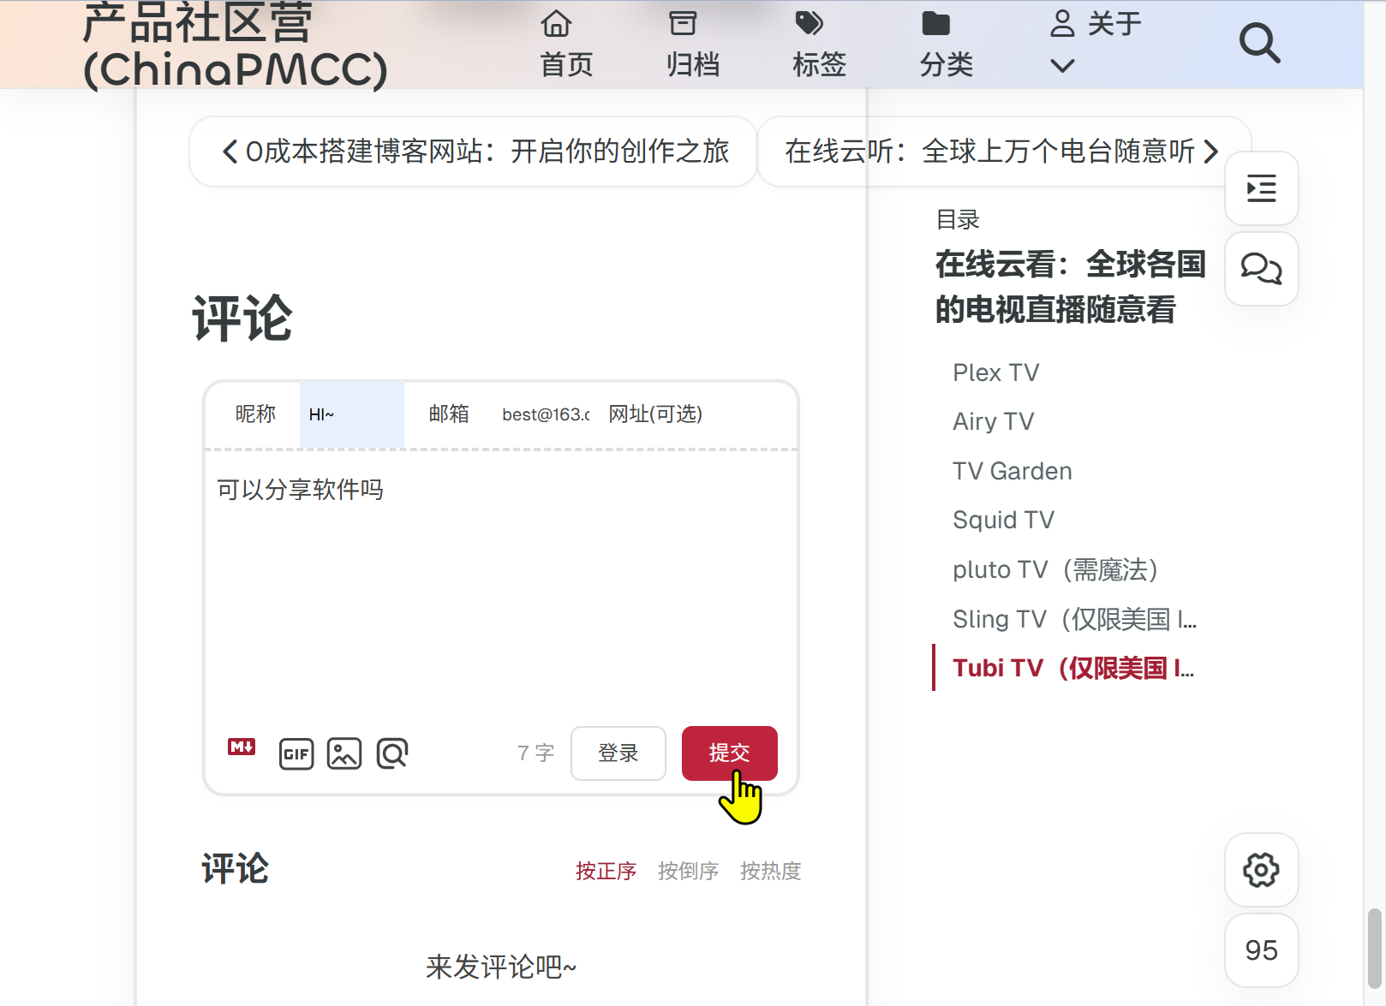Go to next post 在线云听
The height and width of the screenshot is (1006, 1386).
1002,152
